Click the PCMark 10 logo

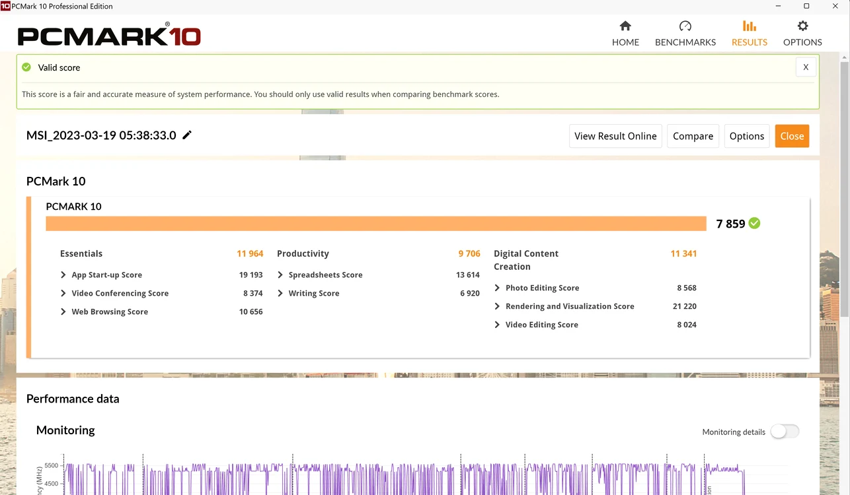tap(109, 34)
